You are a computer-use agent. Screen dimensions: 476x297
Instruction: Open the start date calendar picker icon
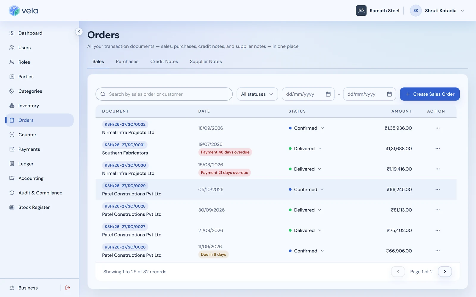point(328,94)
